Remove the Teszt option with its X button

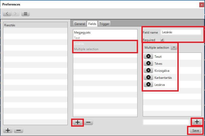(x=148, y=56)
